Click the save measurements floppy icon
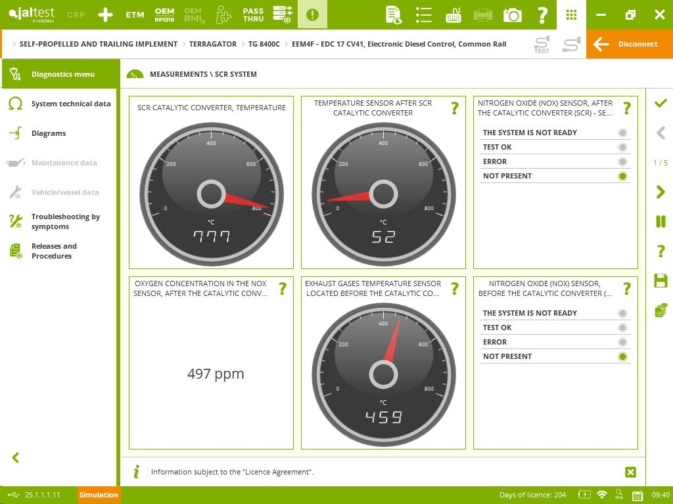 661,281
